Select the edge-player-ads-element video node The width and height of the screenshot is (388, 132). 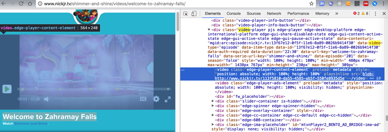click(x=299, y=87)
